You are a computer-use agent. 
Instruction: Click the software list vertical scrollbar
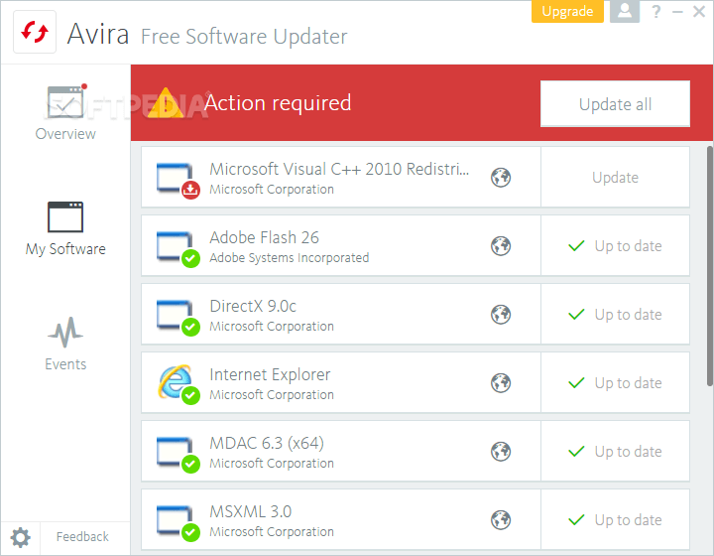(709, 267)
